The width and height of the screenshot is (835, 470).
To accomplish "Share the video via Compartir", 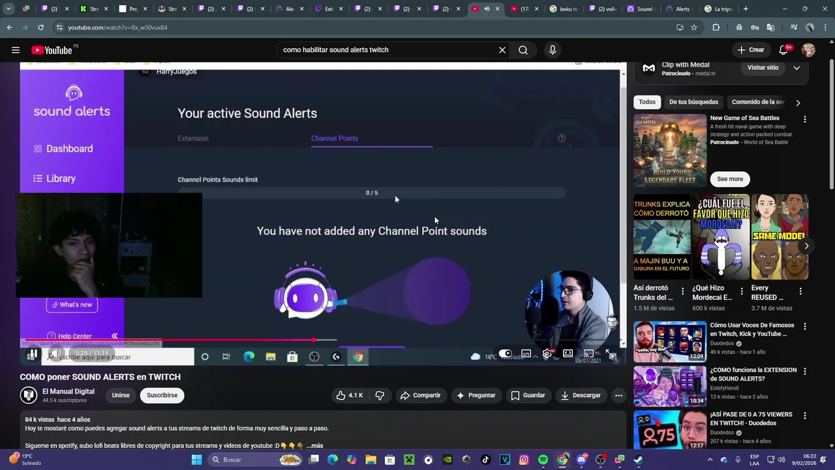I will pos(420,395).
